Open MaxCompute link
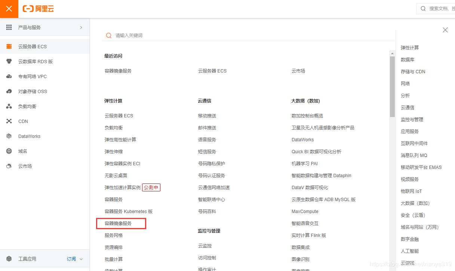Image resolution: width=455 pixels, height=271 pixels. pos(305,211)
